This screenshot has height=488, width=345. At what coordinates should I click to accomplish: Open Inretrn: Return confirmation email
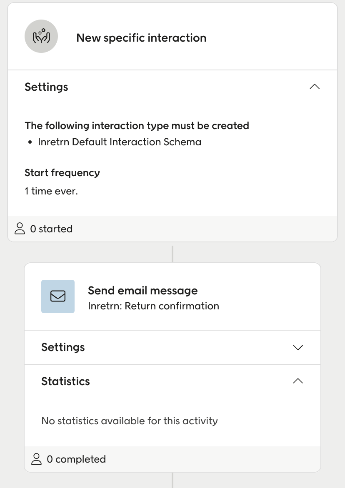click(153, 306)
